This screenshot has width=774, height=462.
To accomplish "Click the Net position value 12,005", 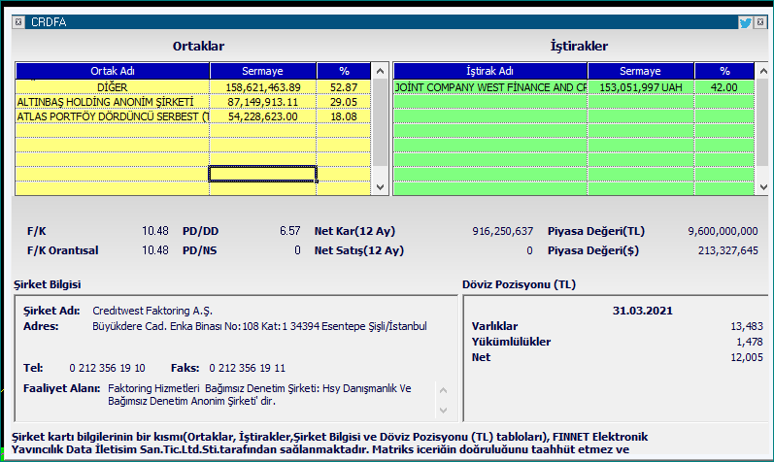I will [x=747, y=357].
